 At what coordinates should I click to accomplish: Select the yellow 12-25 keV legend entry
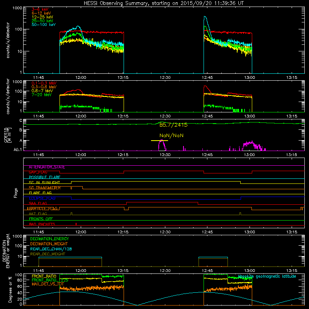(42, 17)
